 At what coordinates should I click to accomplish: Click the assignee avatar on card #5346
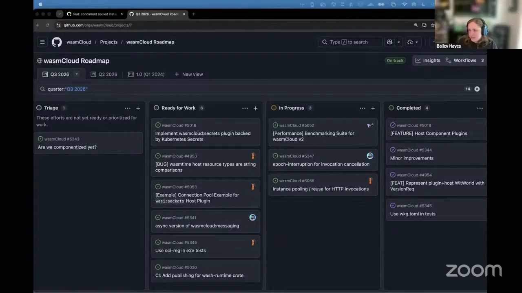[x=253, y=242]
